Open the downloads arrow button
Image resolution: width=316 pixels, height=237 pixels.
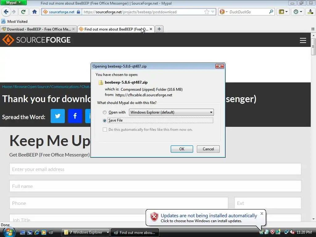point(310,12)
